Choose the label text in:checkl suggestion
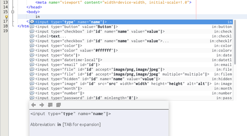 (x=131, y=36)
